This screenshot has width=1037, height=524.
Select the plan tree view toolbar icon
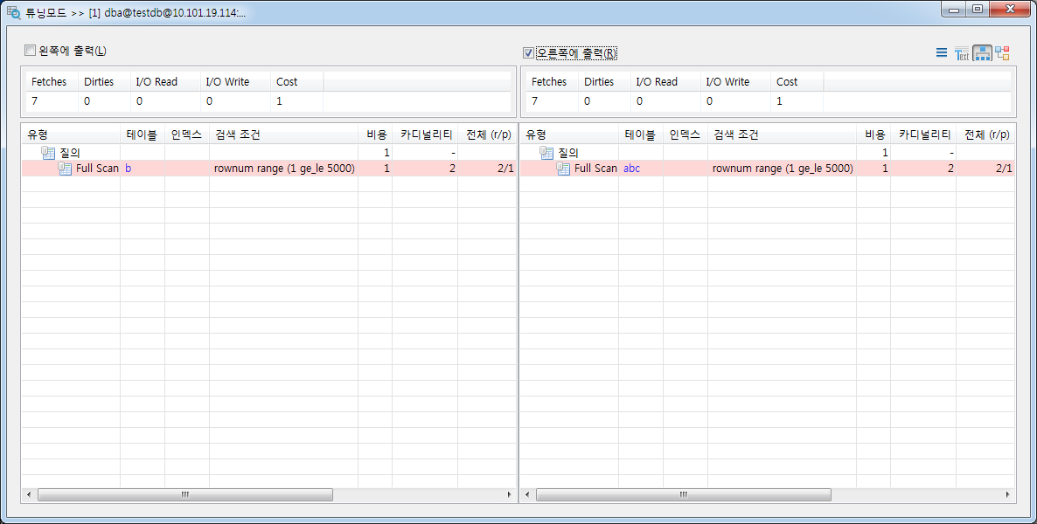pos(981,52)
